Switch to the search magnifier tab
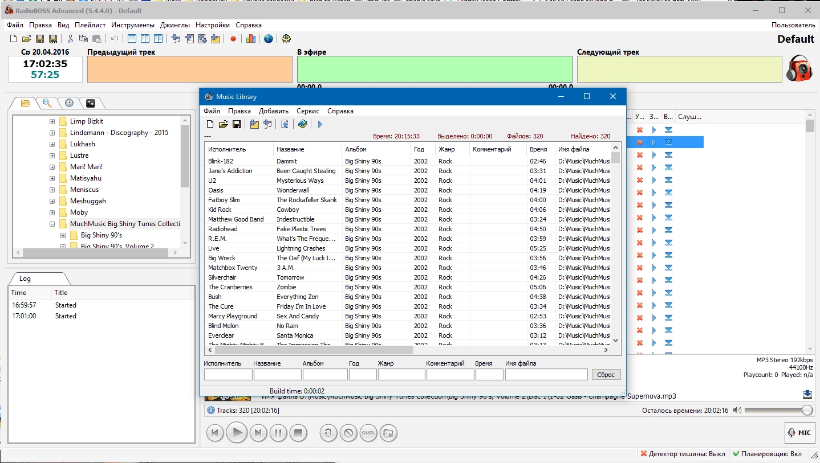Image resolution: width=820 pixels, height=463 pixels. [x=47, y=103]
